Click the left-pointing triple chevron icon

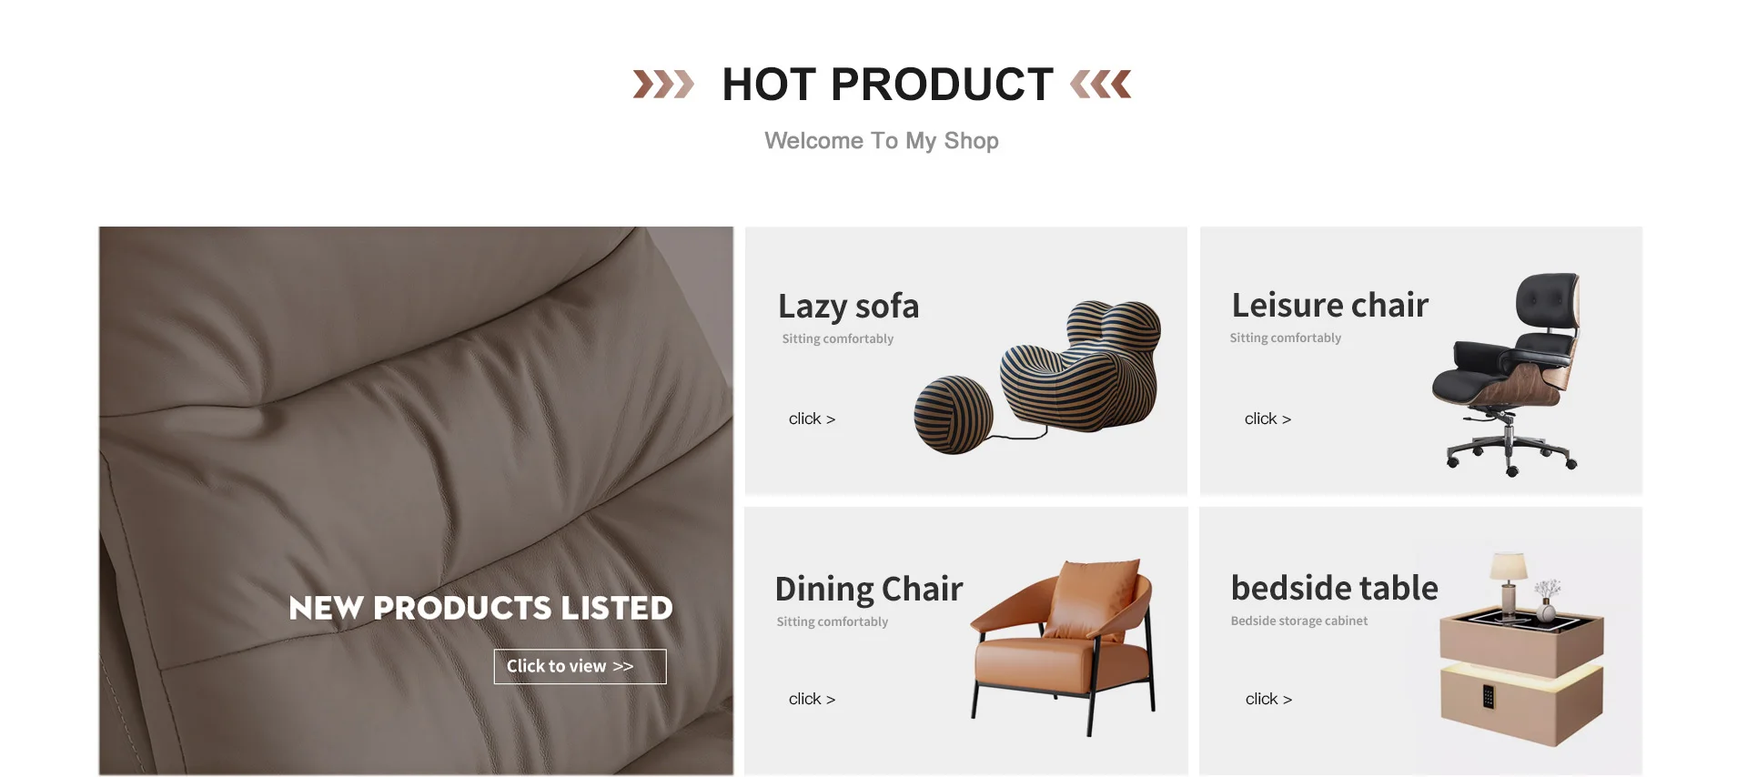click(x=1100, y=84)
